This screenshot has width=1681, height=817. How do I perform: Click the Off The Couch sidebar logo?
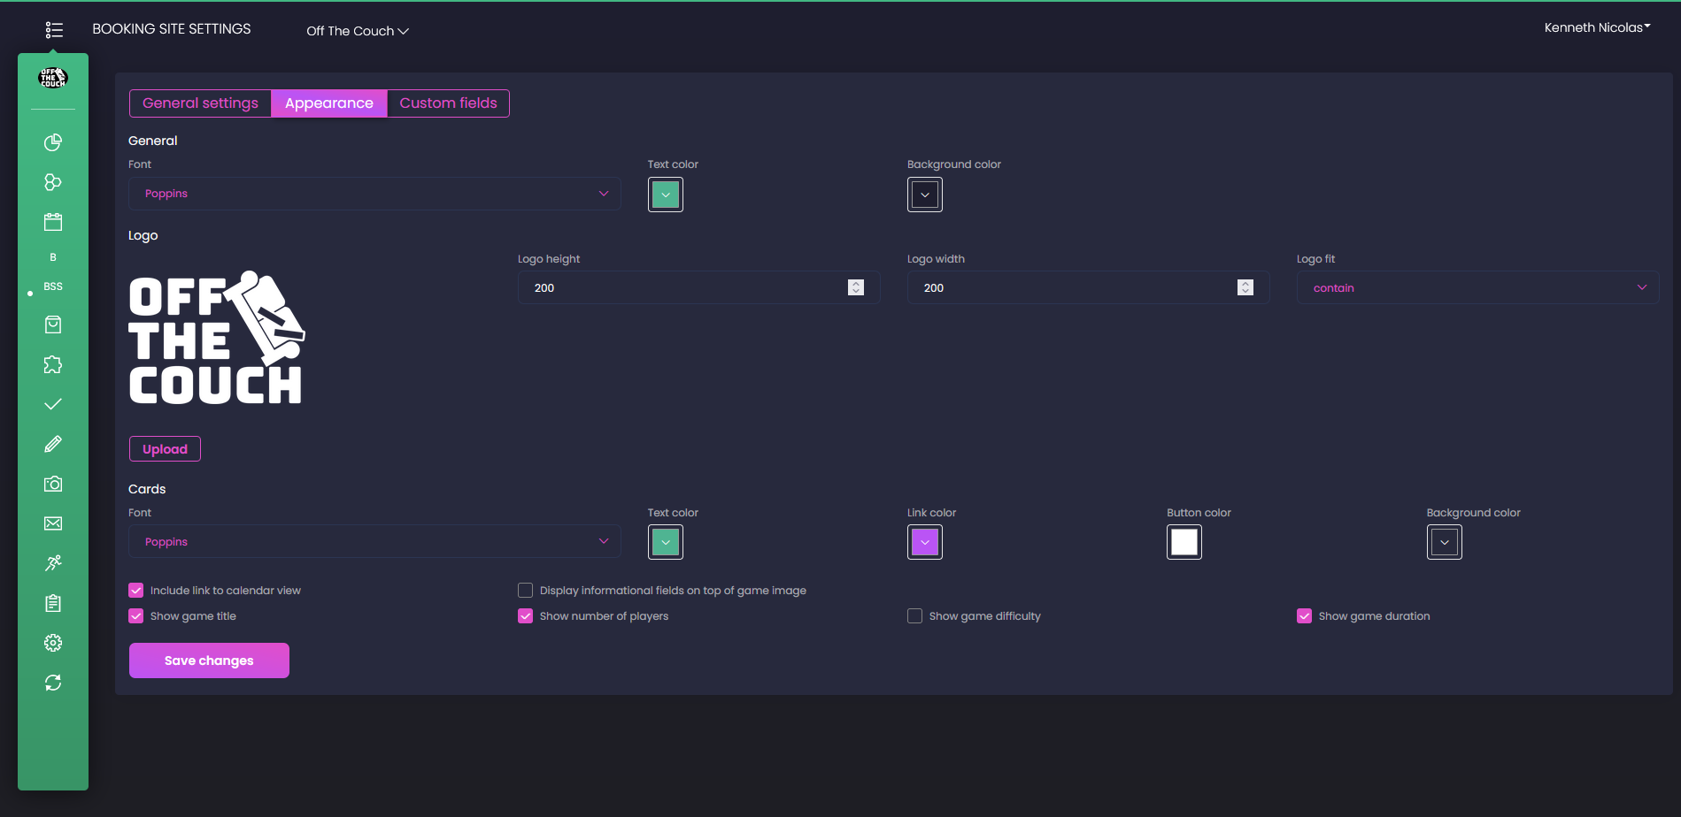click(53, 78)
